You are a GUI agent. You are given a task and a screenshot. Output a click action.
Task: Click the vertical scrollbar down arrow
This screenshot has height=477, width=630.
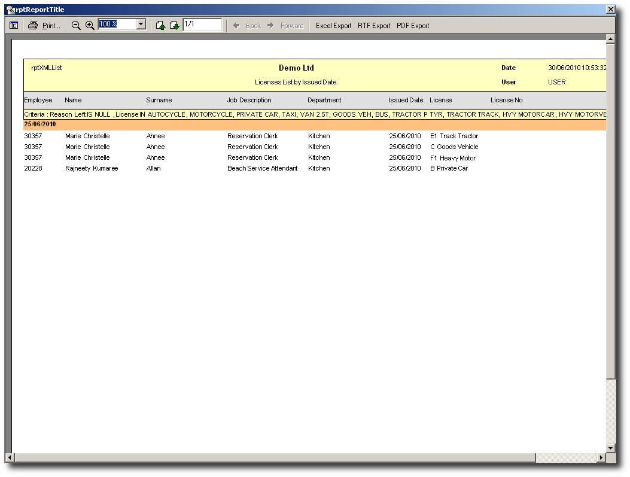coord(610,448)
